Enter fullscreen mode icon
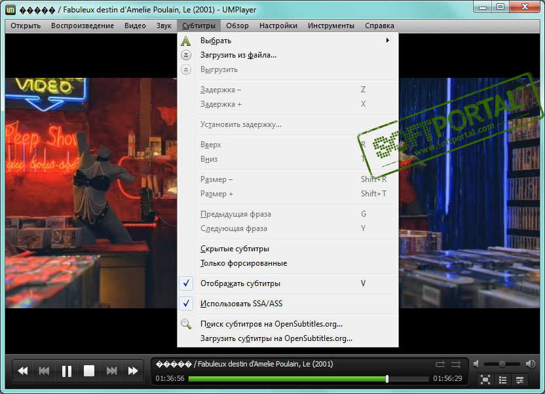 click(485, 380)
